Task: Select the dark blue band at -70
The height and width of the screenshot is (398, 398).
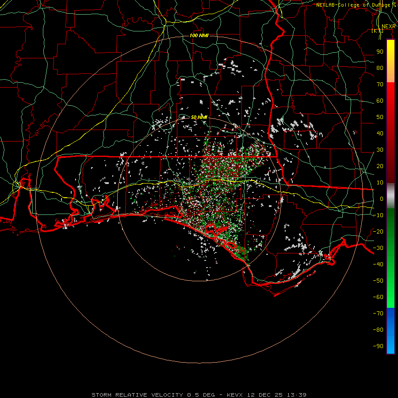Action: (x=390, y=313)
